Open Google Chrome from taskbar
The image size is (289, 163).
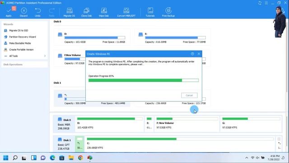pos(80,158)
